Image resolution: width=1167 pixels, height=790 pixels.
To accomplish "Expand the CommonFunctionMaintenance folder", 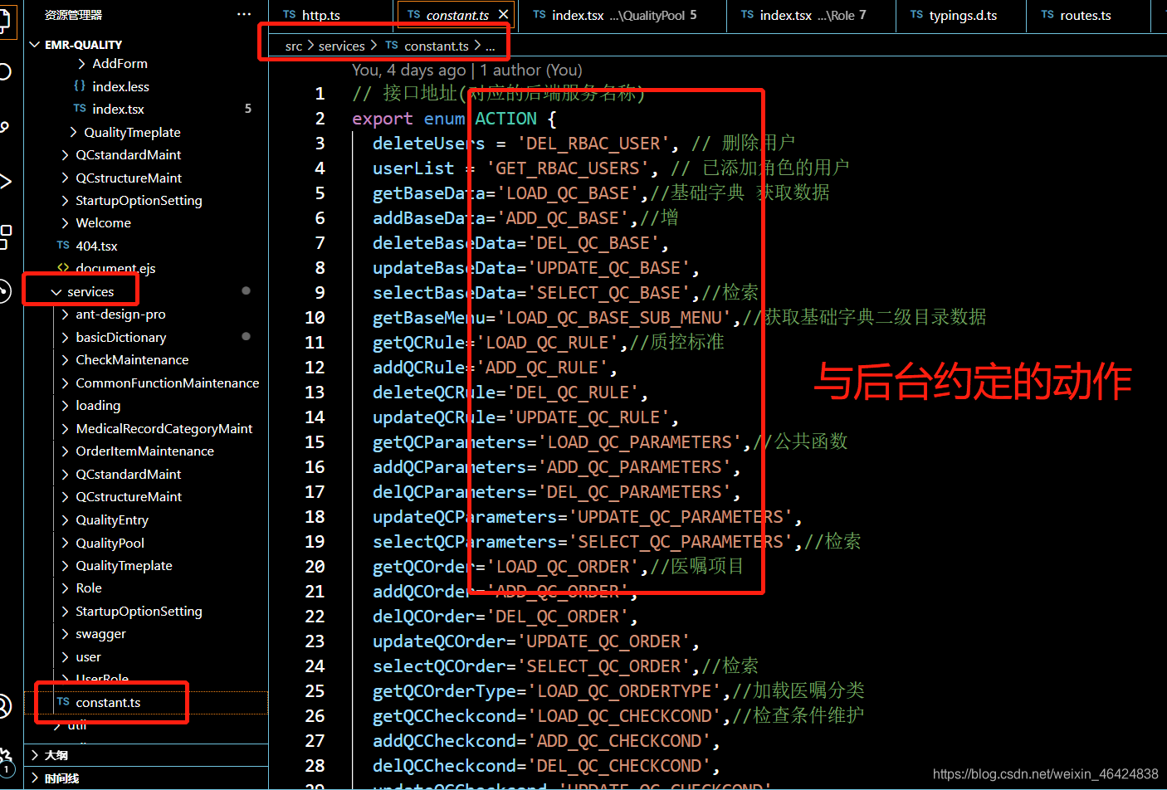I will pos(167,383).
